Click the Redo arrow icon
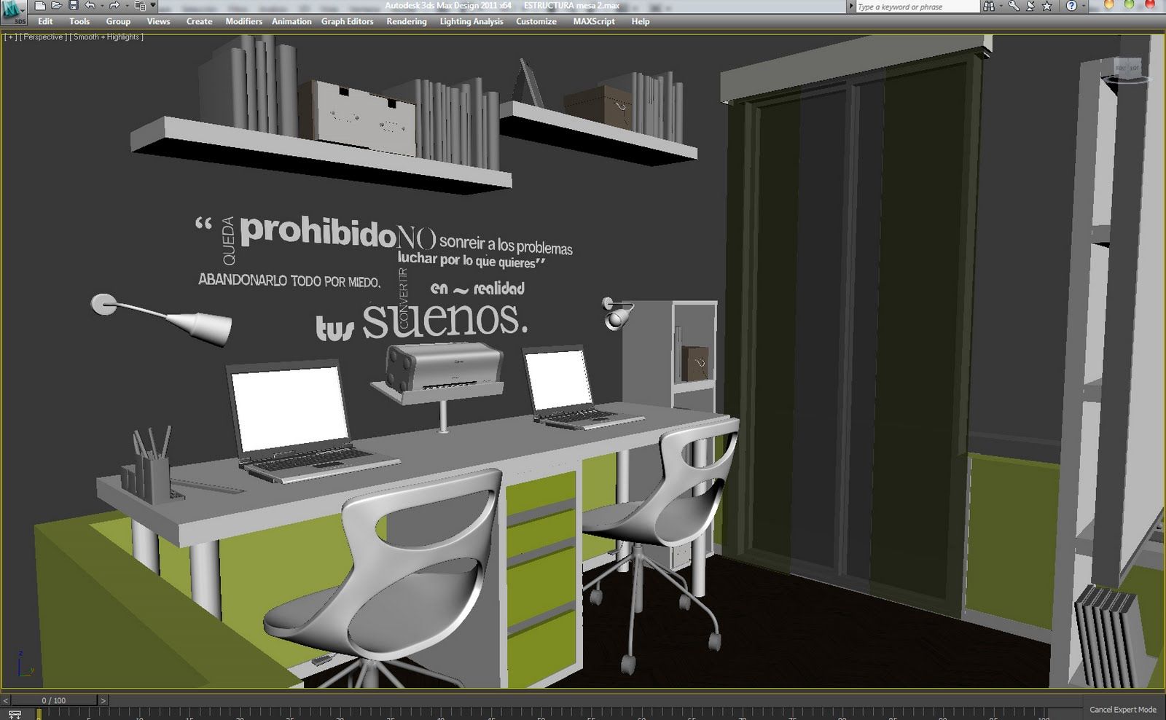The image size is (1166, 720). pos(114,6)
